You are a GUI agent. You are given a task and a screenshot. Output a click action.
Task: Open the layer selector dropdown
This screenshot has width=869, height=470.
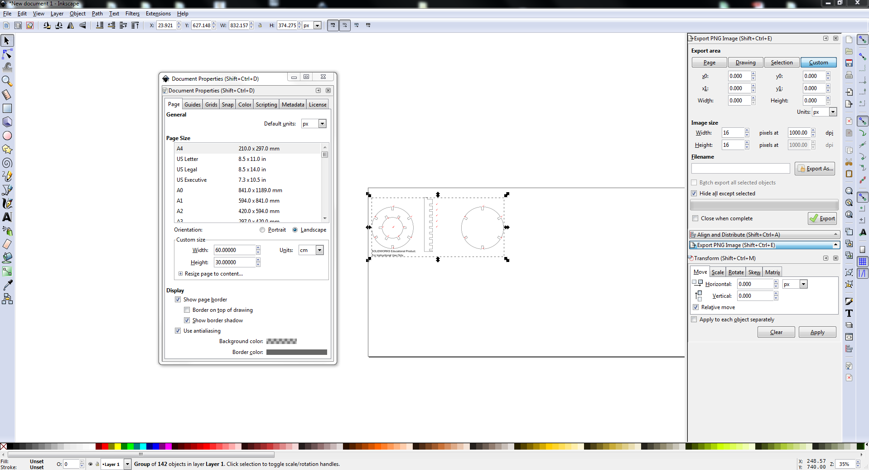[128, 464]
